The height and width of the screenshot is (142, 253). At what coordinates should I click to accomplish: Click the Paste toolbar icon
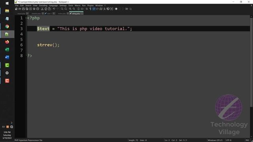(49, 9)
